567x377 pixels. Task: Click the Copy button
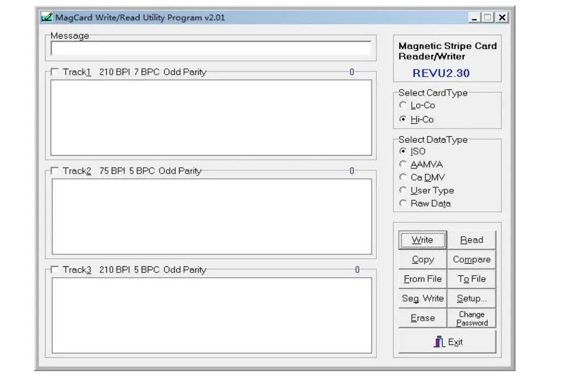click(x=423, y=260)
